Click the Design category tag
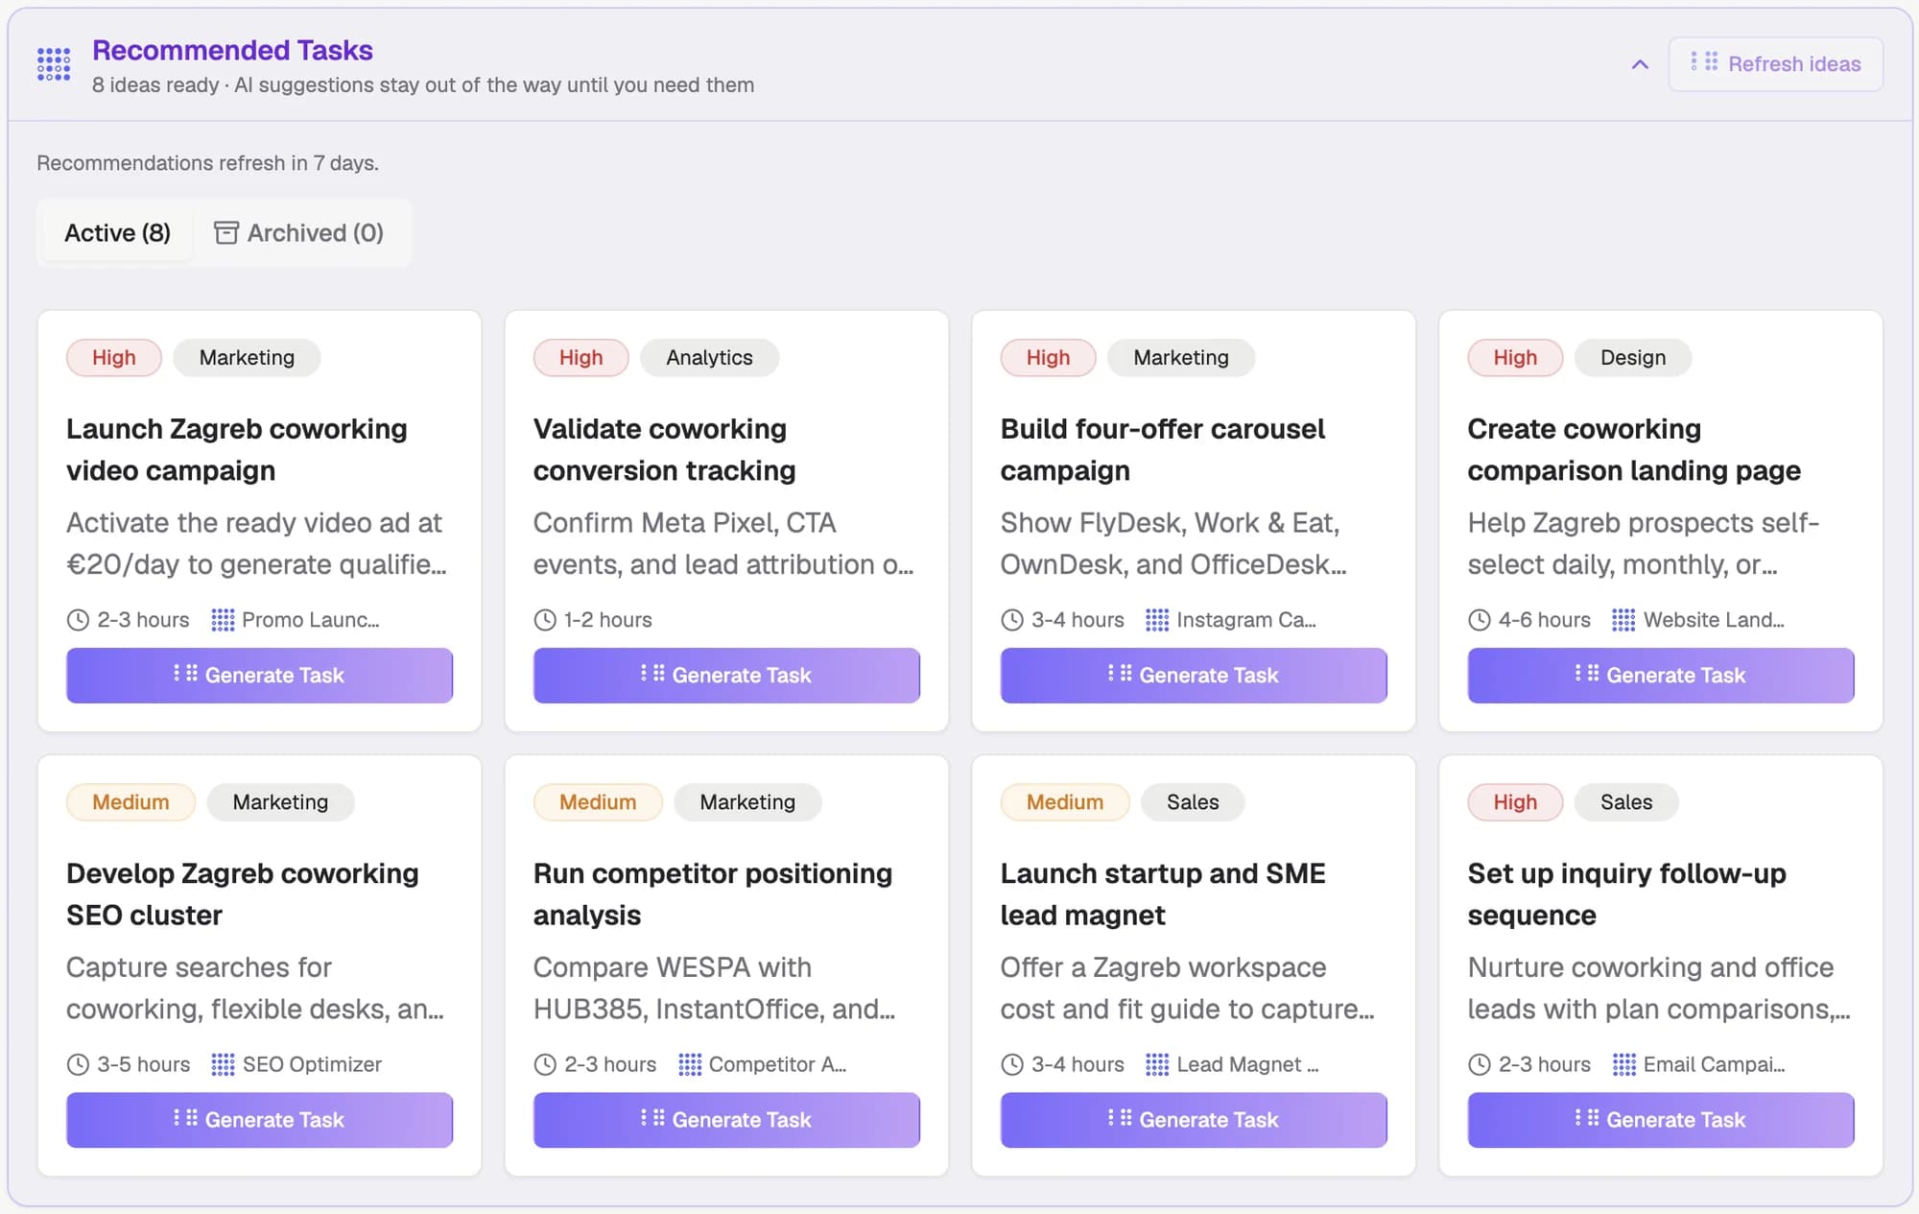Viewport: 1919px width, 1214px height. (1632, 358)
